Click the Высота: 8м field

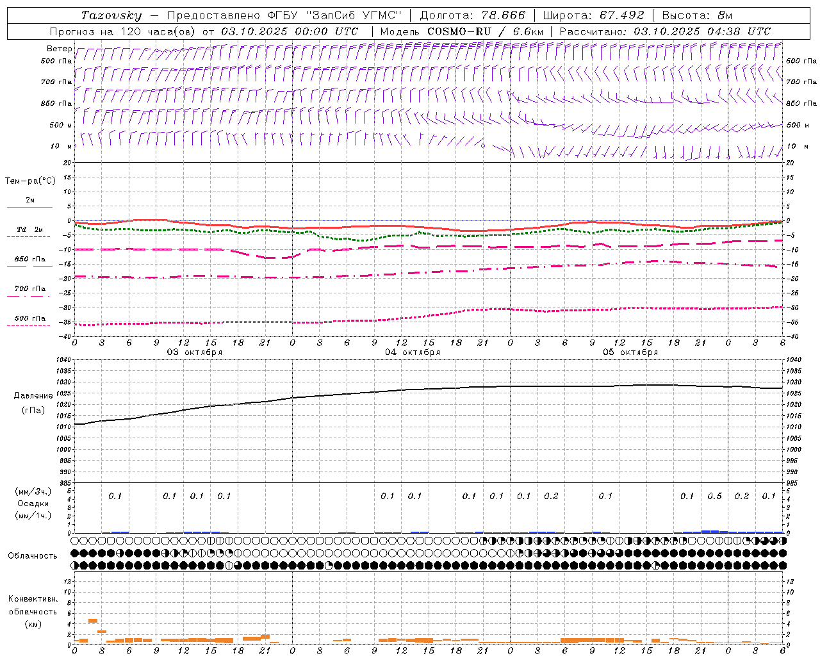tap(698, 15)
